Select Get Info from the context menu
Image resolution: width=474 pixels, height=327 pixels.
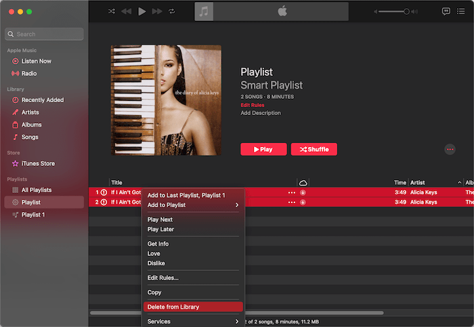(158, 244)
